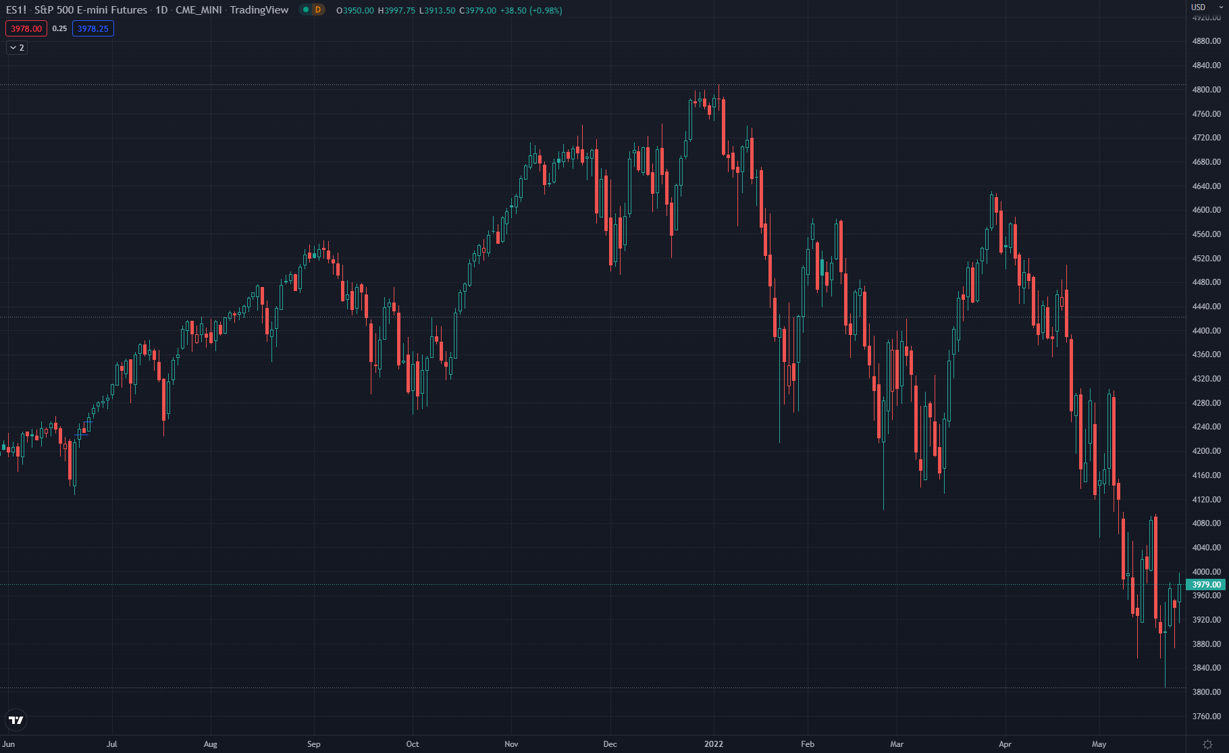Viewport: 1229px width, 753px height.
Task: Click the Nov label on time axis
Action: (511, 744)
